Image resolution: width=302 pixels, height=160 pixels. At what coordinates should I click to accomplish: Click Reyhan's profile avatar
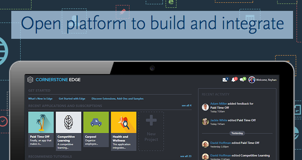[x=252, y=80]
